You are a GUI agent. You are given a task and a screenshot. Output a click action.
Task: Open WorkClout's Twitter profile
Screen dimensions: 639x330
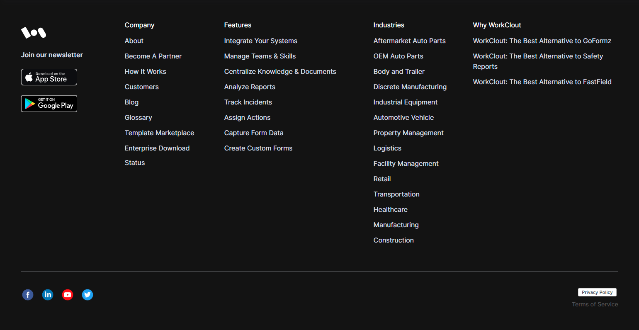point(87,295)
